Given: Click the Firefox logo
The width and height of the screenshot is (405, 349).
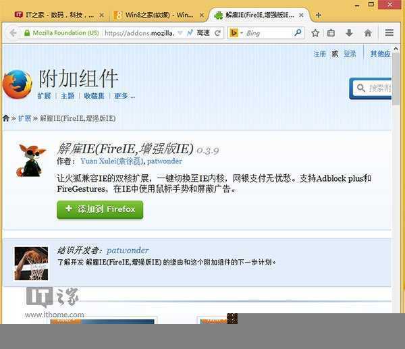Looking at the screenshot, I should [x=17, y=84].
